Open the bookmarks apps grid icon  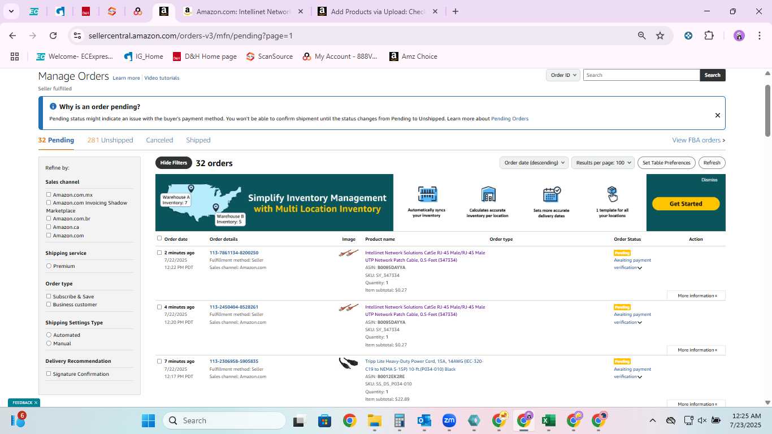pos(15,57)
